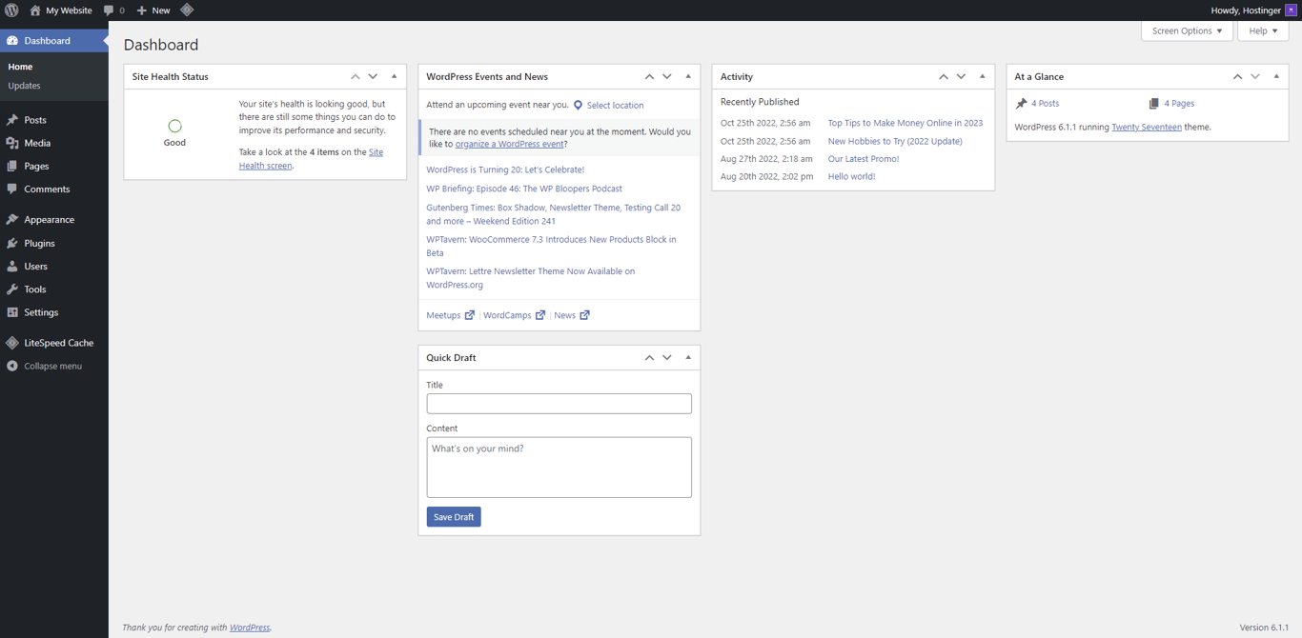
Task: Expand the Help dropdown
Action: pos(1262,30)
